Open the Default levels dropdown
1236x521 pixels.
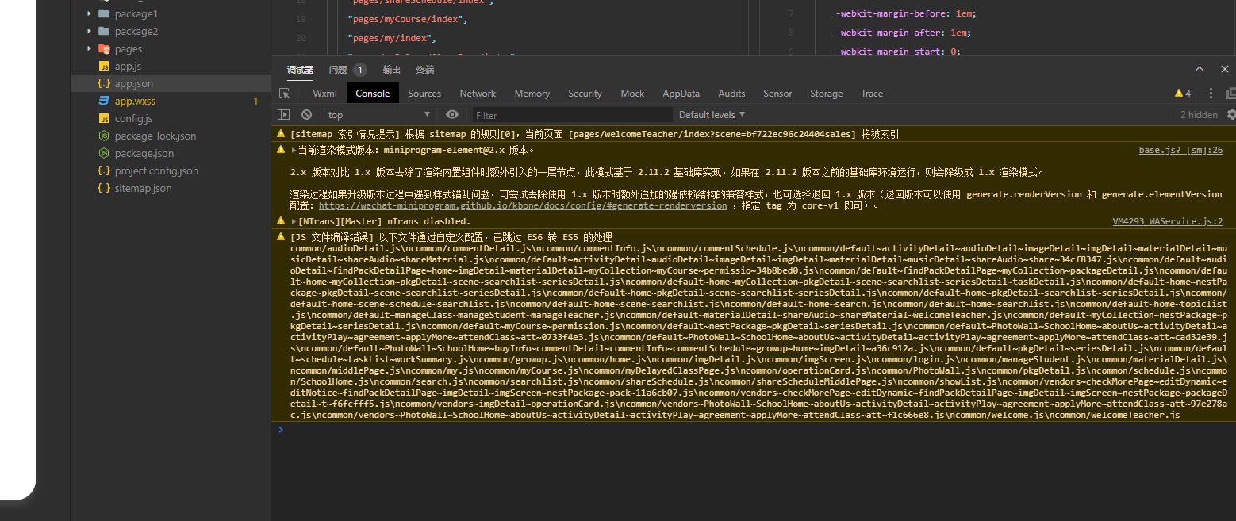tap(711, 114)
